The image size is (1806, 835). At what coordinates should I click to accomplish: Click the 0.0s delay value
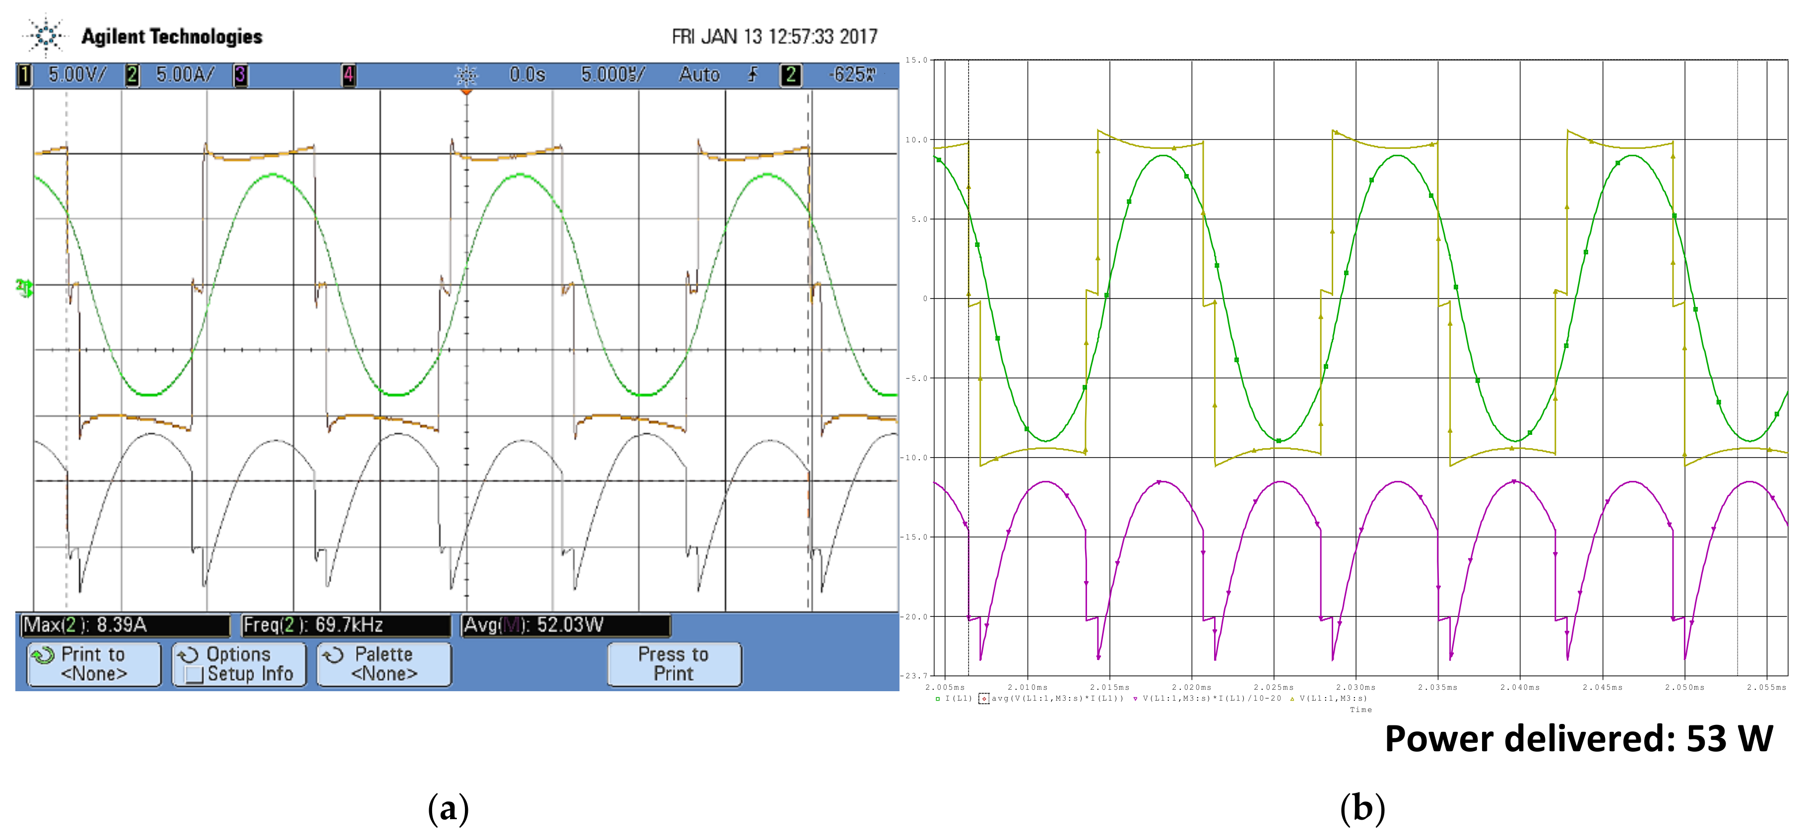527,75
